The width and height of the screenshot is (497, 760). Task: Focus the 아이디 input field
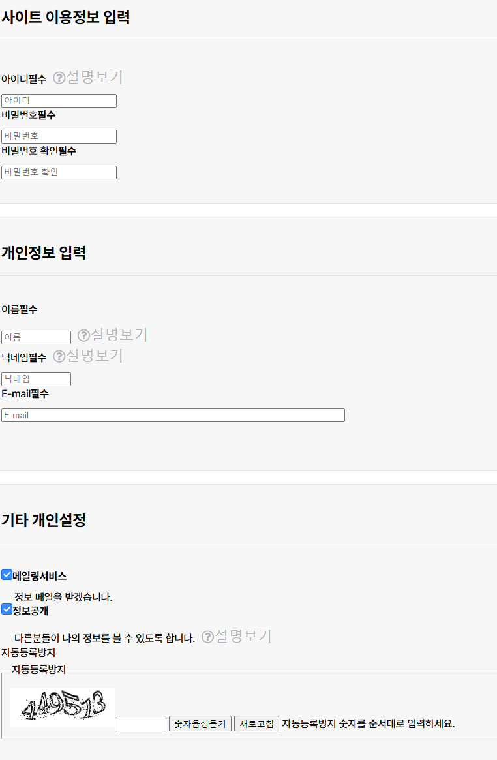59,101
